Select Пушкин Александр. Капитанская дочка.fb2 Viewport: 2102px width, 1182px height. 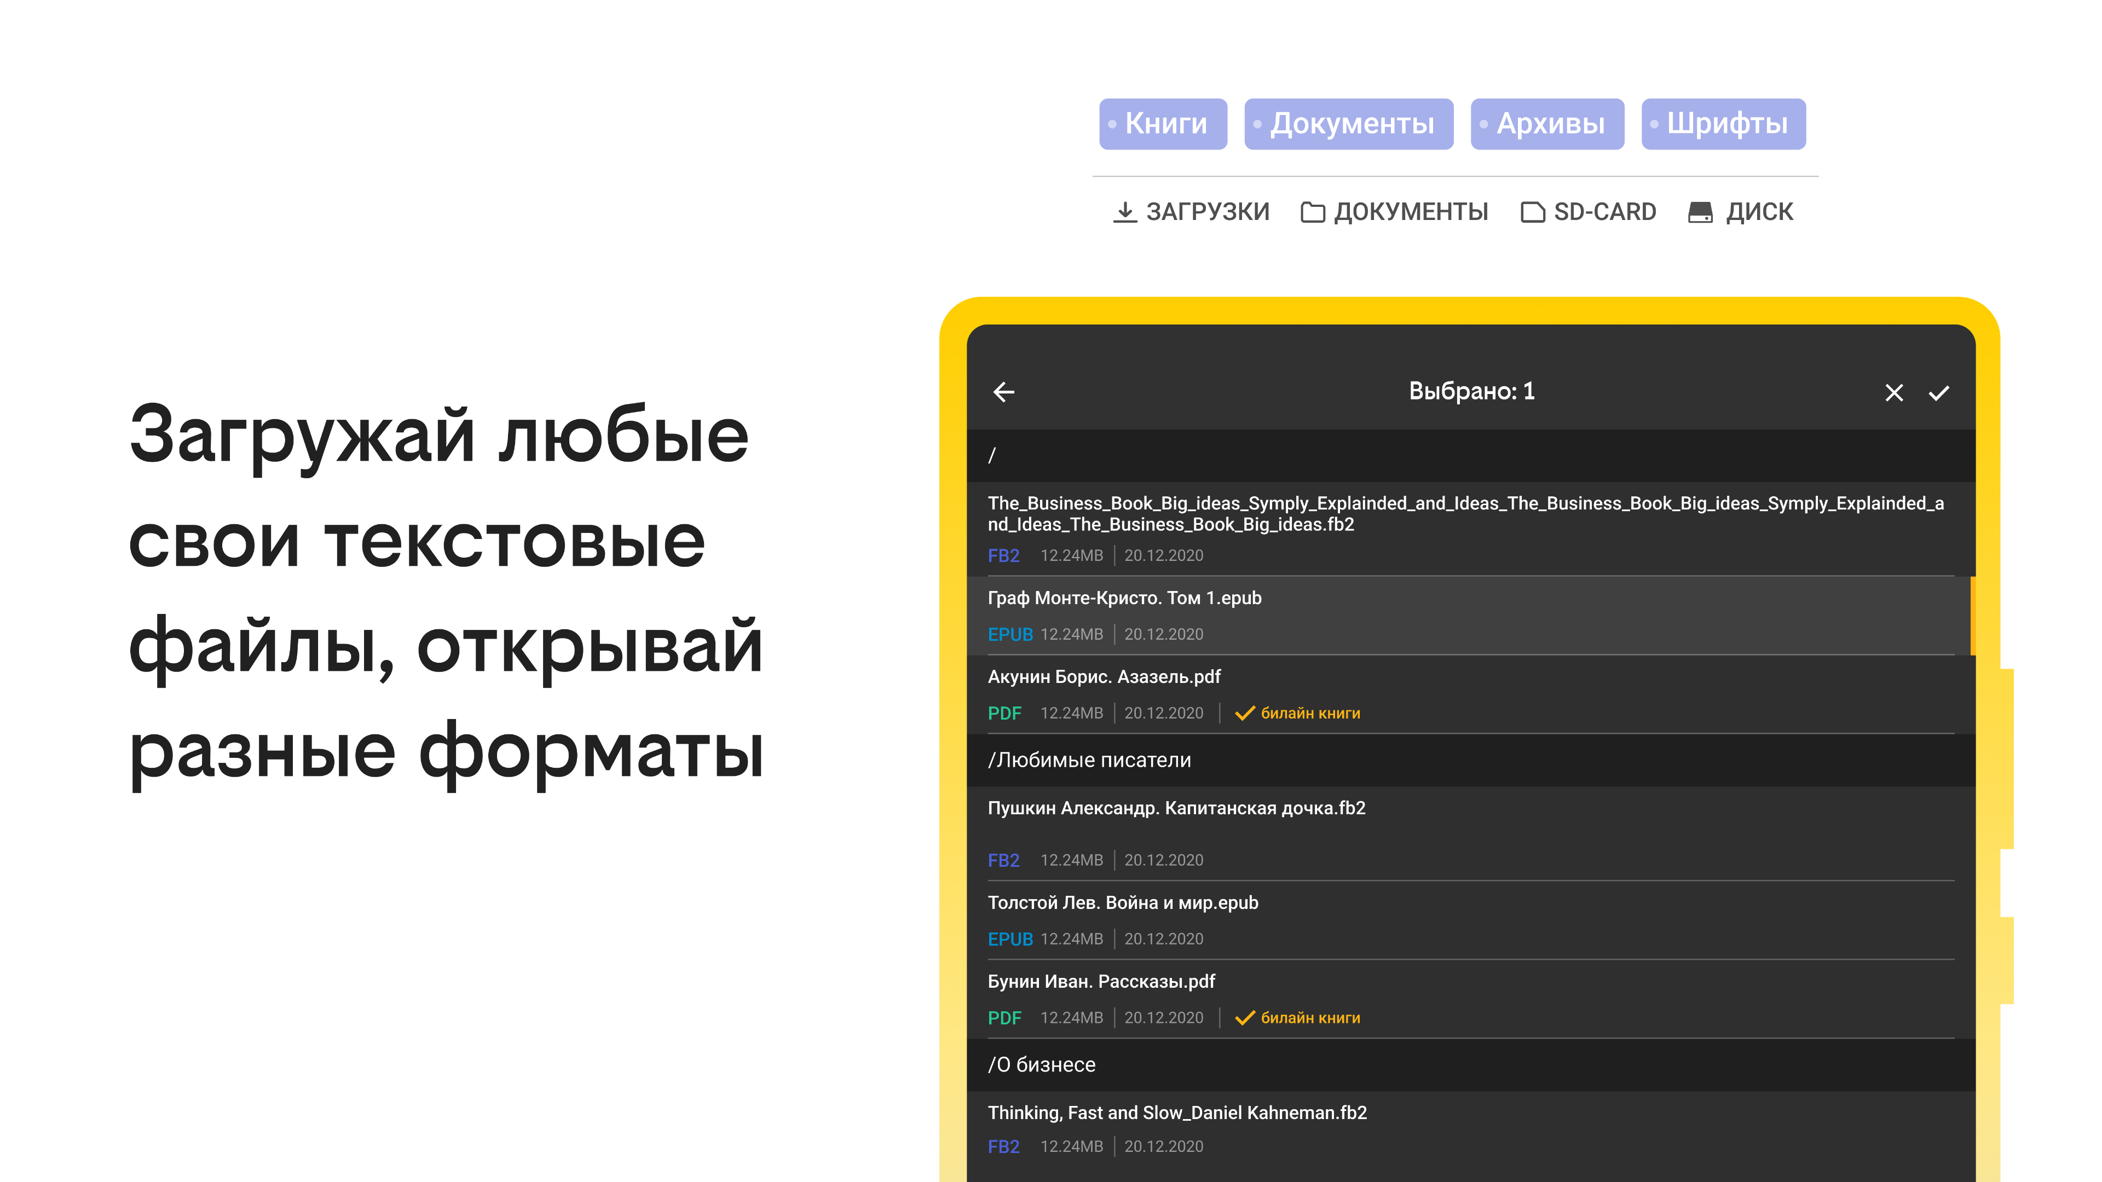tap(1470, 833)
